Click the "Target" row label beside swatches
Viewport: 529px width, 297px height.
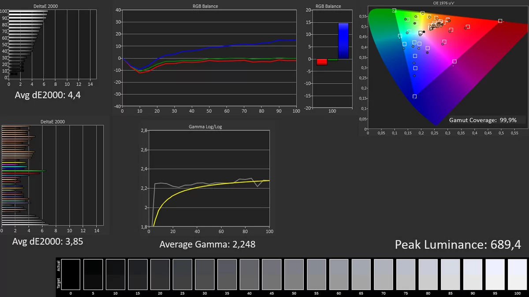coord(59,283)
